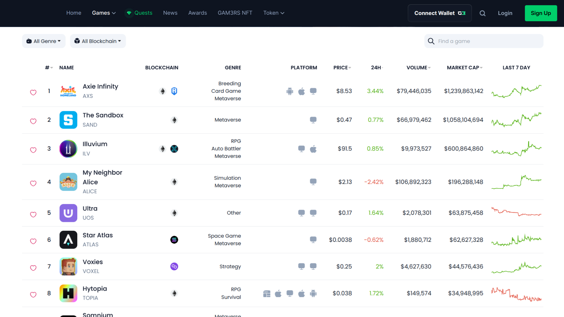Image resolution: width=564 pixels, height=317 pixels.
Task: Open Axie Infinity game page
Action: tap(100, 86)
